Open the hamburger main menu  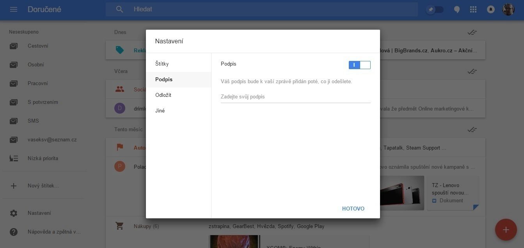[14, 9]
